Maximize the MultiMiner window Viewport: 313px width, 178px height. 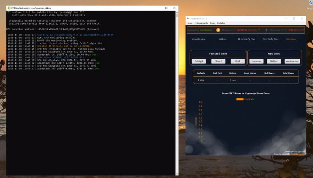294,18
